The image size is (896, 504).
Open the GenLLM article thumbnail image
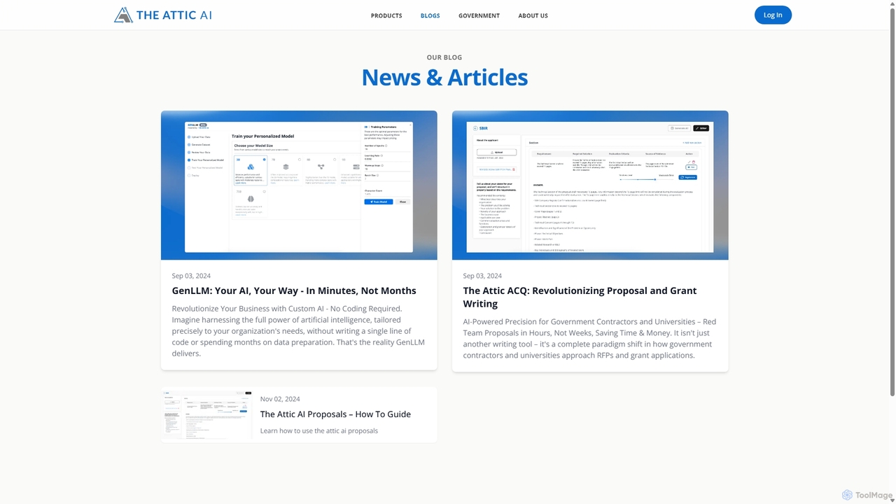click(299, 185)
